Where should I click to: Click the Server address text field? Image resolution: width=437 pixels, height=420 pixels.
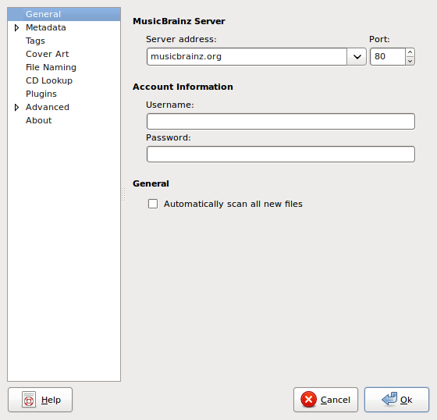tap(247, 57)
